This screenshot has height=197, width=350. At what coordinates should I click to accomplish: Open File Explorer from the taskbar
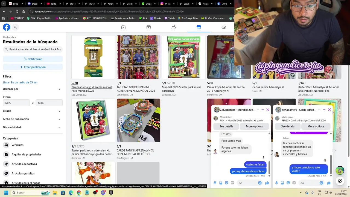click(x=55, y=193)
